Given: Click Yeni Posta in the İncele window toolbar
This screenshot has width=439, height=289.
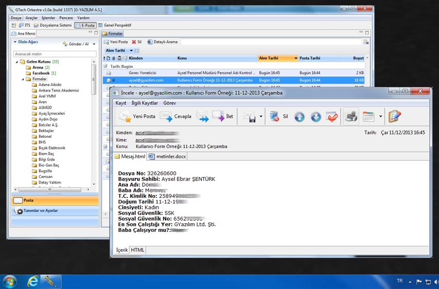Looking at the screenshot, I should 137,116.
